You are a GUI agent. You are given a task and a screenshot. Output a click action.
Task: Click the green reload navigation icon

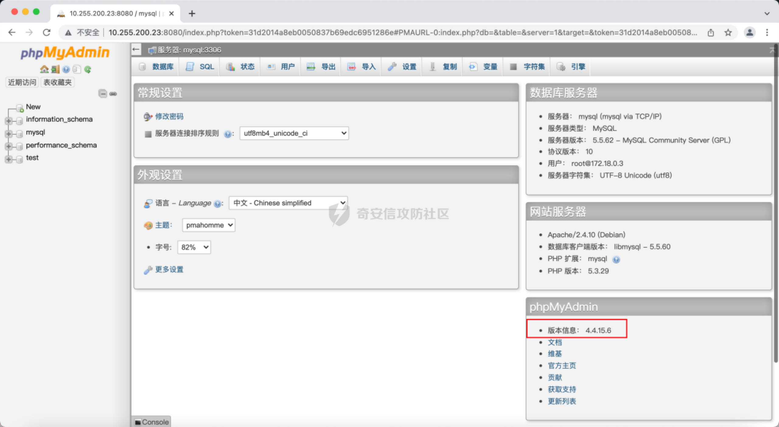(x=88, y=69)
